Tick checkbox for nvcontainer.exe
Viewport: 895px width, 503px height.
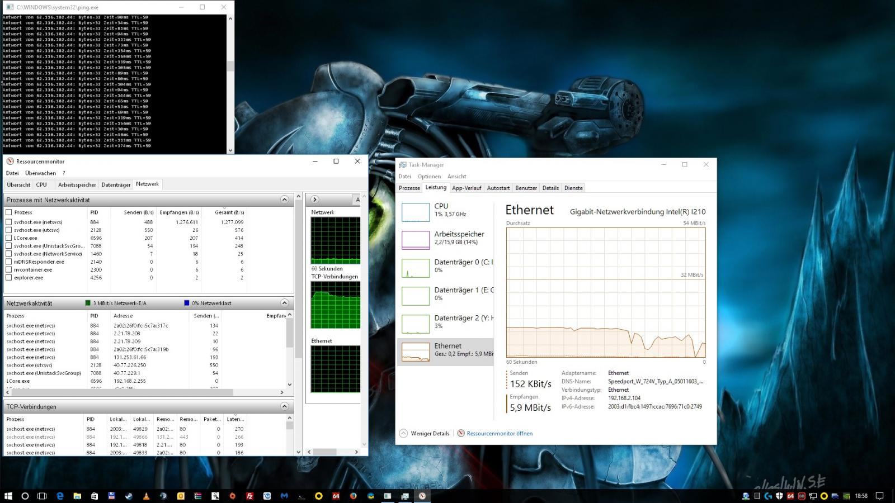9,269
